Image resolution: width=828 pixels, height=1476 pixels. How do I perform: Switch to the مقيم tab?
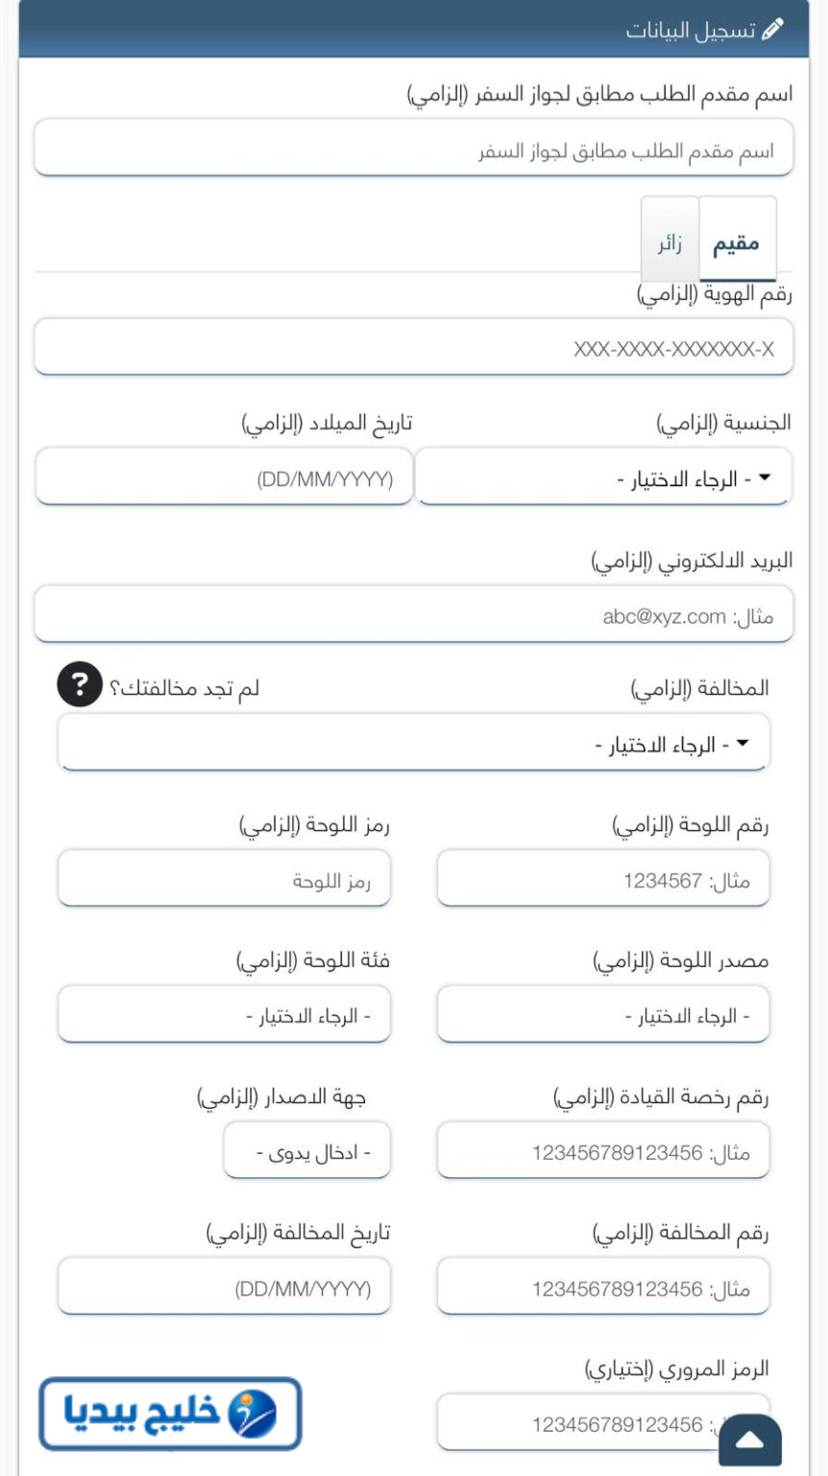click(737, 238)
